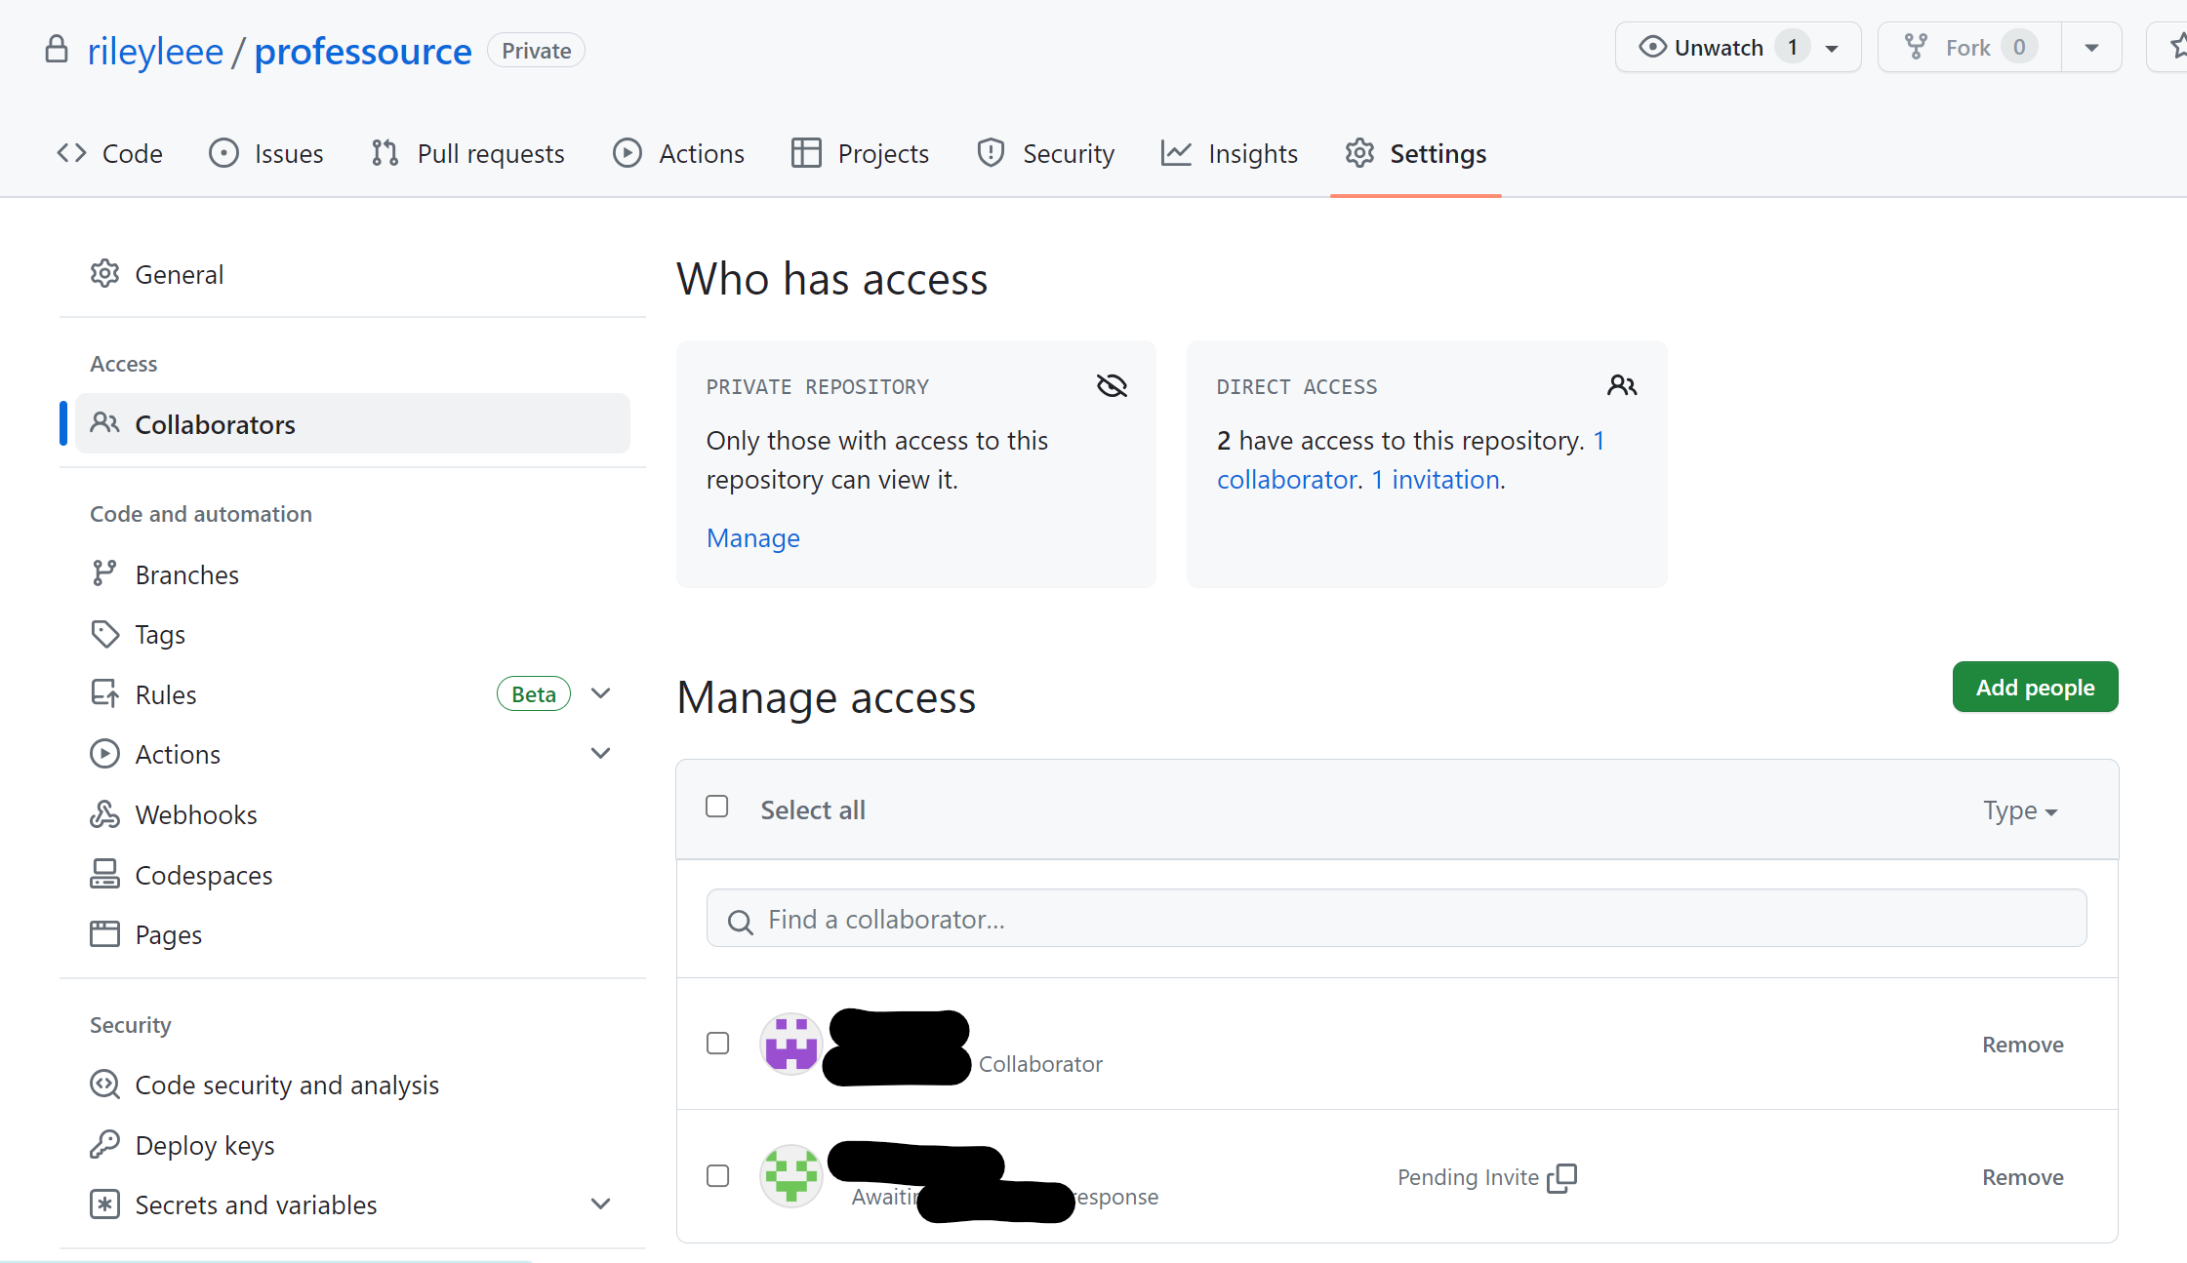Toggle the Select all checkbox
Viewport: 2187px width, 1263px height.
pos(717,807)
